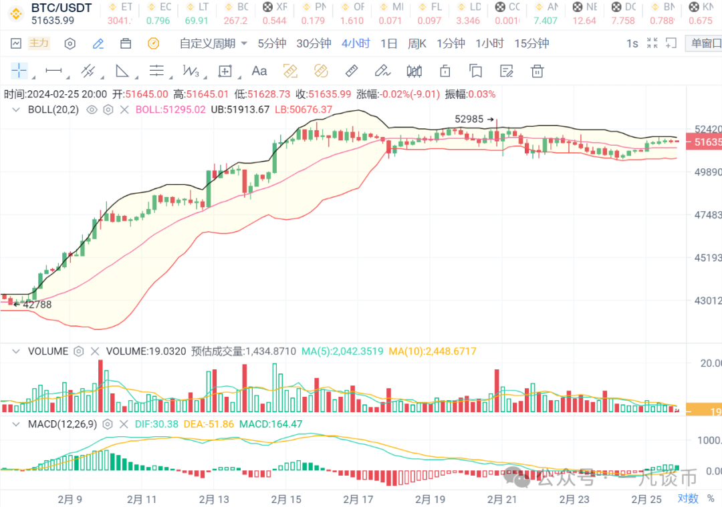The image size is (722, 507).
Task: Toggle the blue pencil drawing-tools icon
Action: pos(98,43)
